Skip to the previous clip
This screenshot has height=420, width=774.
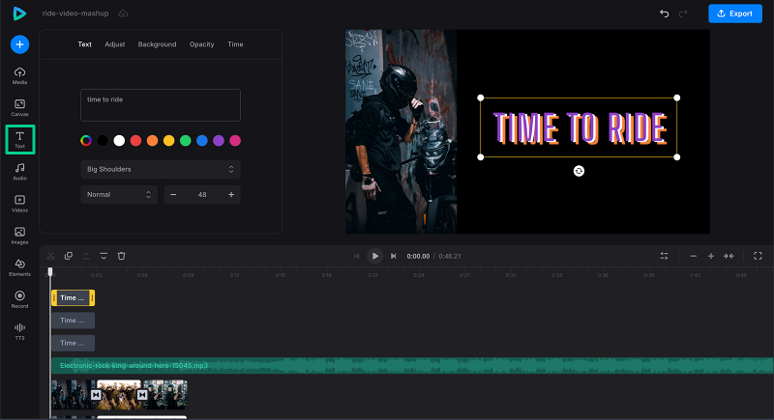point(356,256)
